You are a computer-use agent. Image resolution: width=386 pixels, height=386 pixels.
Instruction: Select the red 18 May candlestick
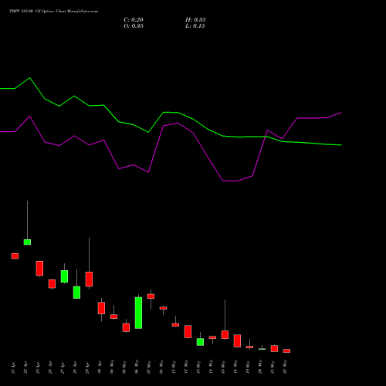(x=237, y=340)
